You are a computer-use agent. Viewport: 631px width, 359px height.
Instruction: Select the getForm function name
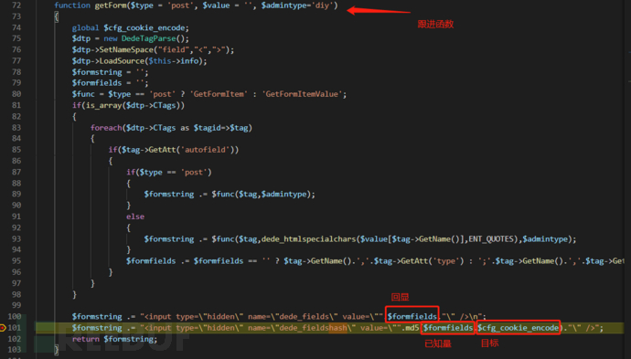pyautogui.click(x=110, y=5)
